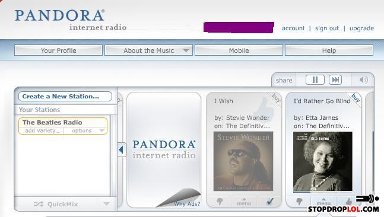Screen dimensions: 384x217
Task: Click the Pandora internet radio ad card
Action: point(164,150)
